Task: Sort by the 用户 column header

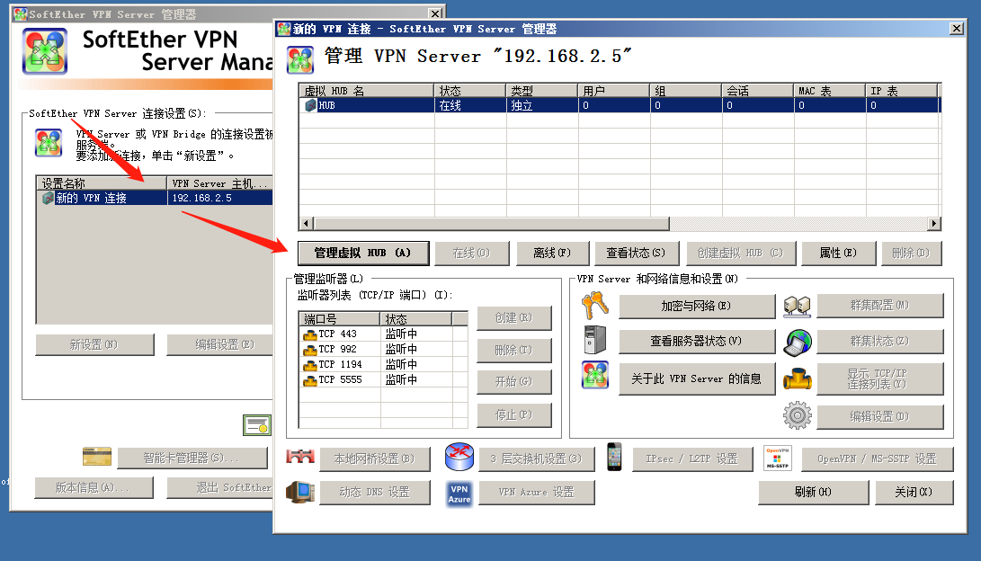Action: click(x=611, y=91)
